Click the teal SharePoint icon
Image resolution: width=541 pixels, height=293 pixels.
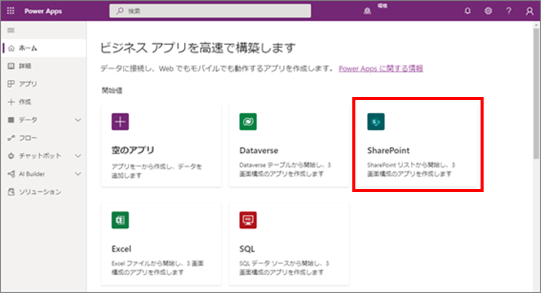pyautogui.click(x=376, y=122)
